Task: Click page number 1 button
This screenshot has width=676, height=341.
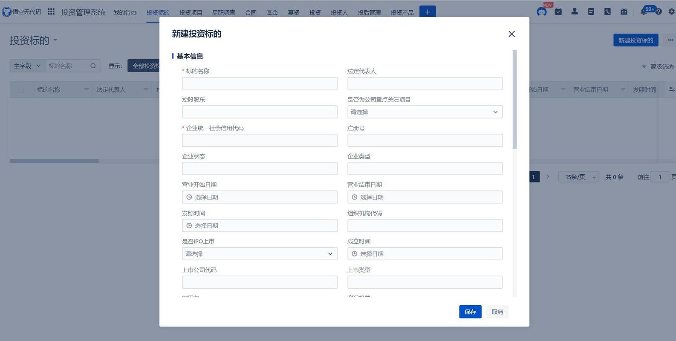Action: 534,177
